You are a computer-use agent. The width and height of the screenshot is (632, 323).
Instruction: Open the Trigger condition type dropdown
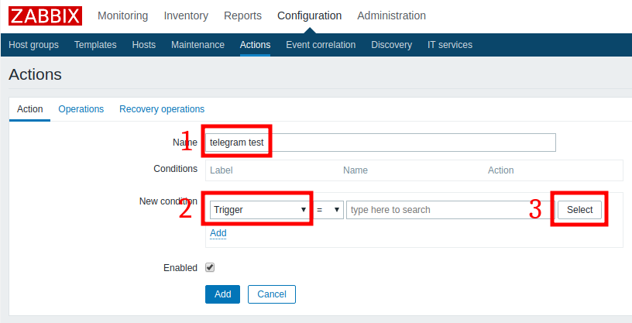click(x=259, y=210)
